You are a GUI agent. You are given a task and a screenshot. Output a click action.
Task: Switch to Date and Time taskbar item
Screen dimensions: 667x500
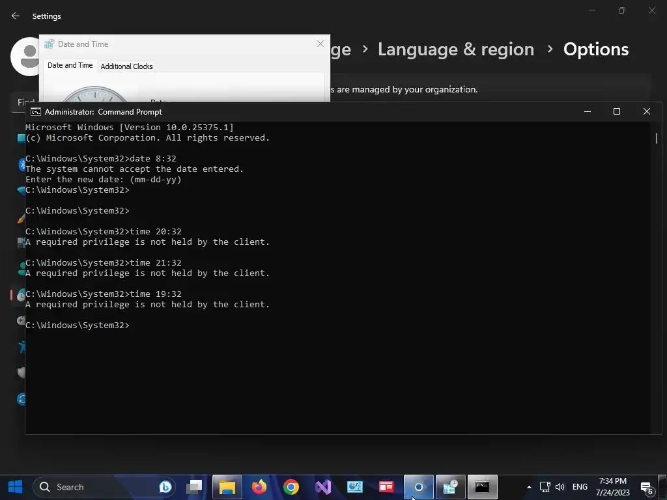click(451, 487)
